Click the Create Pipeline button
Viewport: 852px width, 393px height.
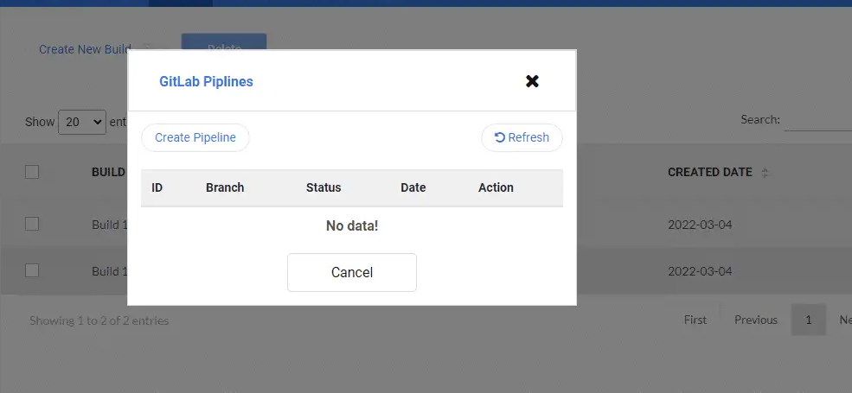click(195, 137)
